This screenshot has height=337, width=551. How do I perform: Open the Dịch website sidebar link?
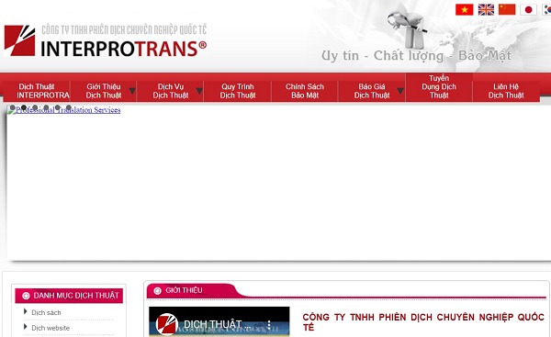(x=51, y=328)
